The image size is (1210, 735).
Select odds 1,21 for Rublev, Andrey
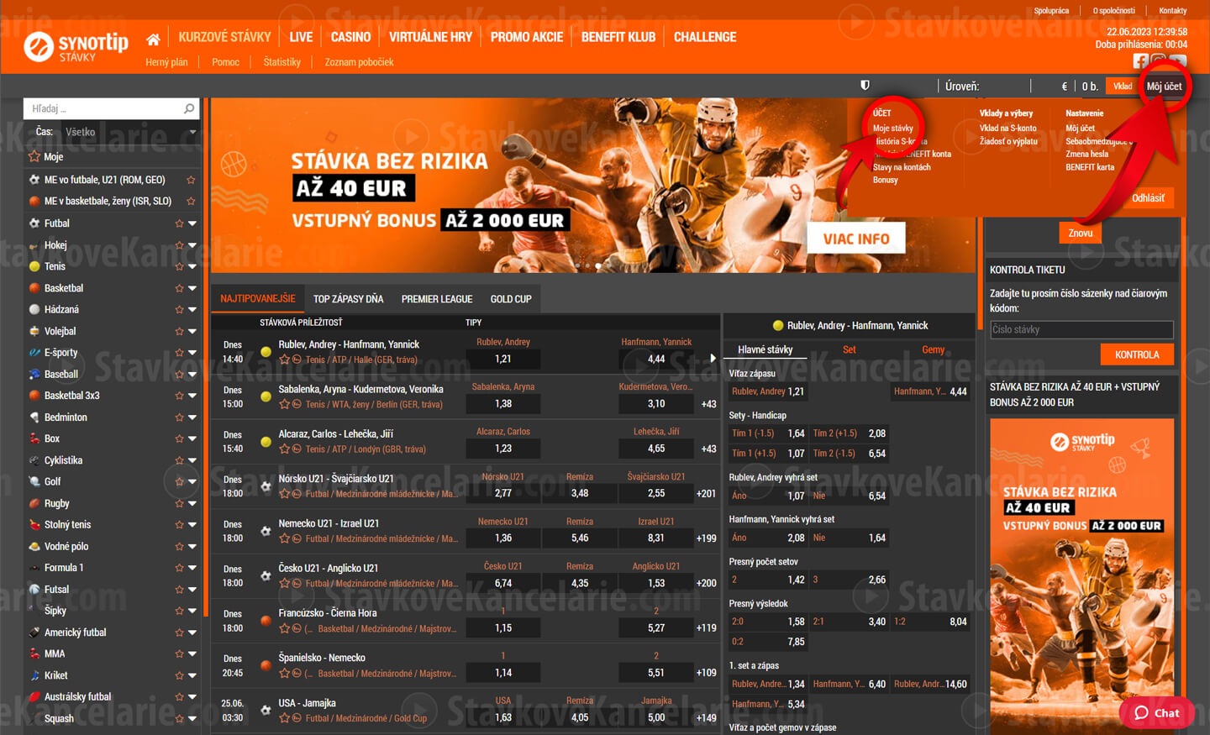point(503,359)
